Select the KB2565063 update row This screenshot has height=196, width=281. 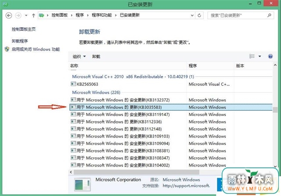(171, 84)
